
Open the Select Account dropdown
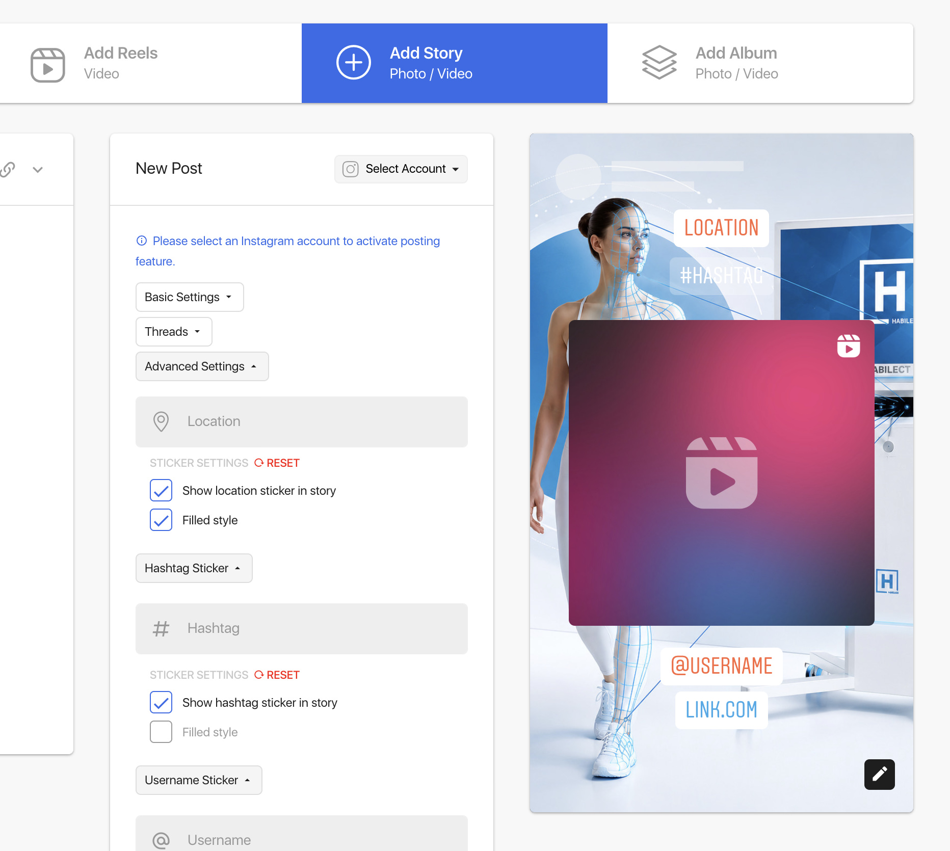tap(401, 169)
